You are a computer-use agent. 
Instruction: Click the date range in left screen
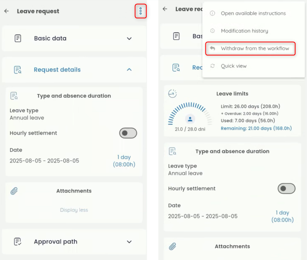[x=44, y=161]
